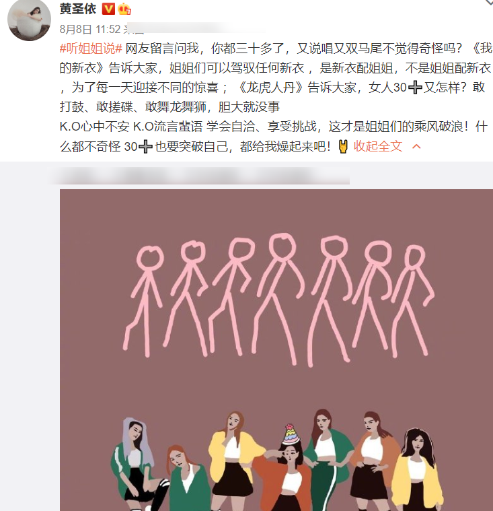
Task: Collapse the post with 收起全文
Action: pos(378,146)
